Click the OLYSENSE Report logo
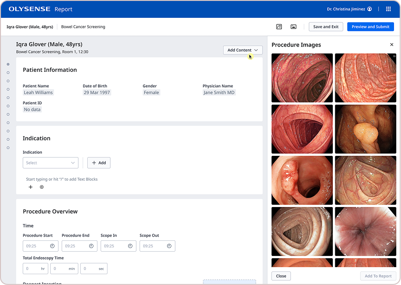The image size is (401, 285). (x=40, y=9)
